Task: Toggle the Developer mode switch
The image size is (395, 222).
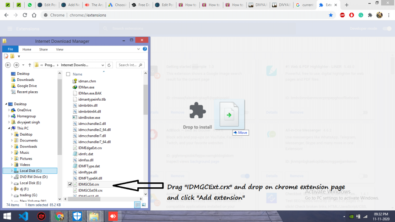Action: point(387,29)
